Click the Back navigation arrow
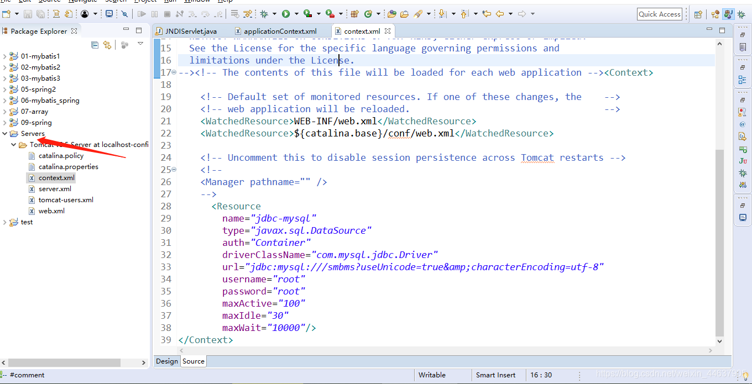The image size is (752, 384). point(500,14)
